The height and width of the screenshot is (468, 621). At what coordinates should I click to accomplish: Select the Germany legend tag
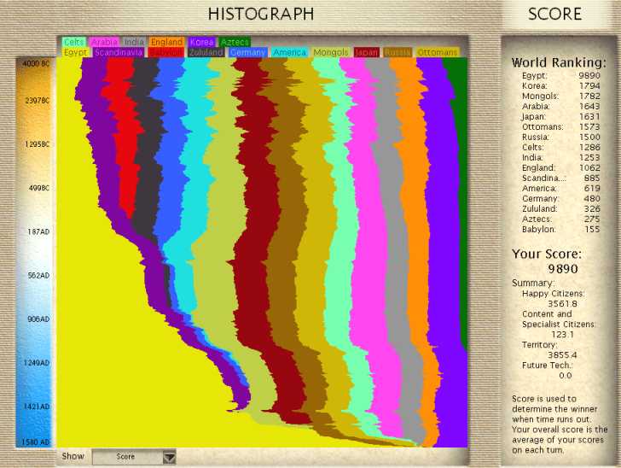coord(248,53)
